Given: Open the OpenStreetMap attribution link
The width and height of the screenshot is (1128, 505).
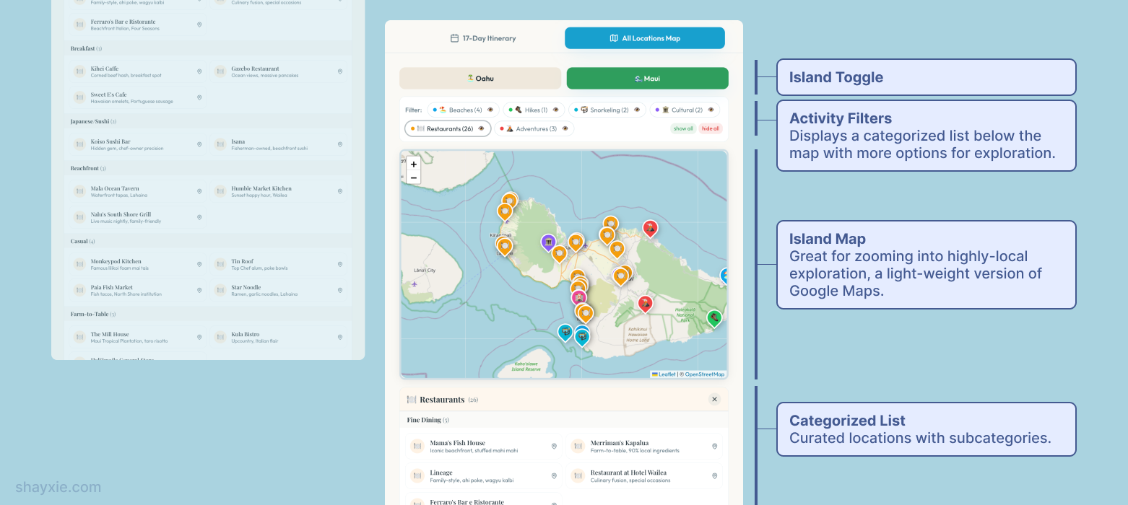Looking at the screenshot, I should coord(705,374).
